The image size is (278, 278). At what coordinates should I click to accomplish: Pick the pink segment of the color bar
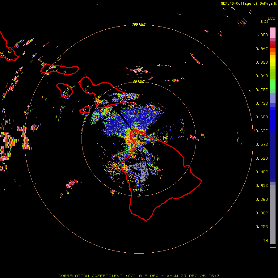pos(273,33)
